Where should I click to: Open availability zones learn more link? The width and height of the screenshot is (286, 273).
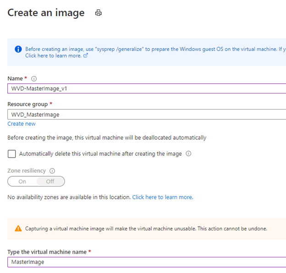[163, 197]
